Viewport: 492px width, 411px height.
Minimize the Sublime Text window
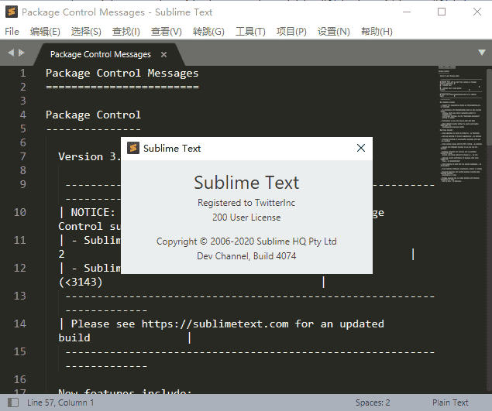tap(407, 12)
